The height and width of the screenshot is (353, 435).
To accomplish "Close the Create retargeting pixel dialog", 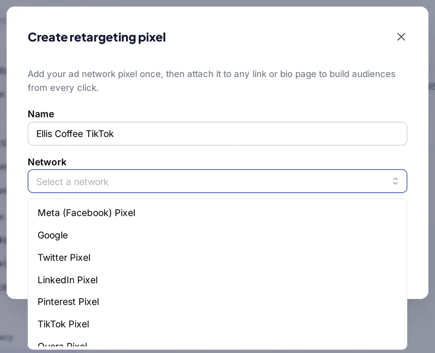I will (401, 37).
